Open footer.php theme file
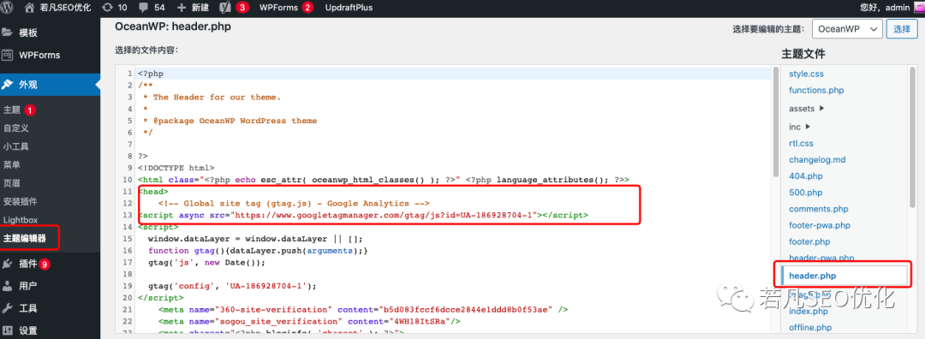925x339 pixels. tap(809, 241)
